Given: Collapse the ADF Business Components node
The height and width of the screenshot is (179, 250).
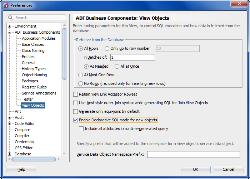Looking at the screenshot, I should click(x=10, y=32).
